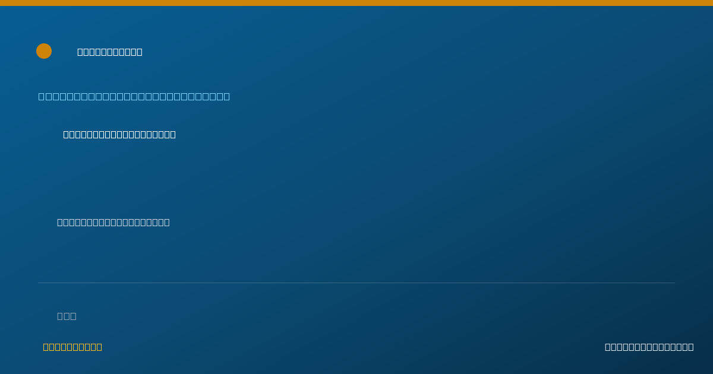
Task: Click the amber stripe at the top of the window
Action: point(356,3)
